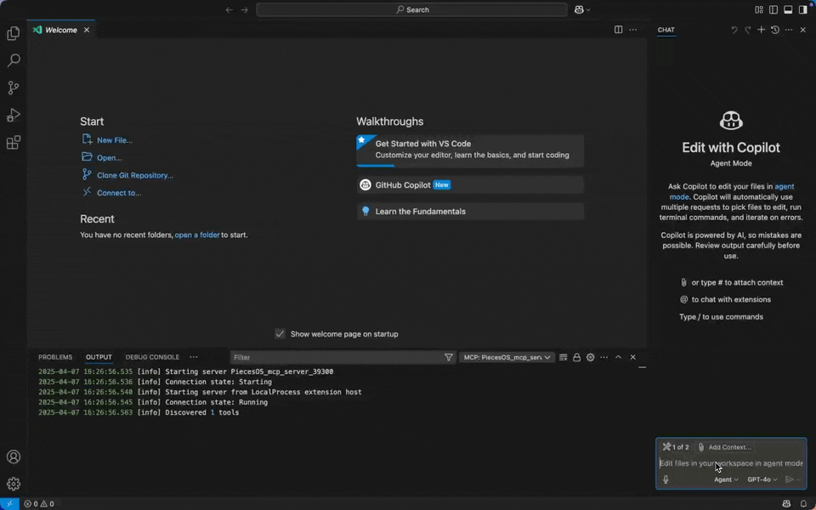Open the GPT-4o model picker

(x=762, y=479)
